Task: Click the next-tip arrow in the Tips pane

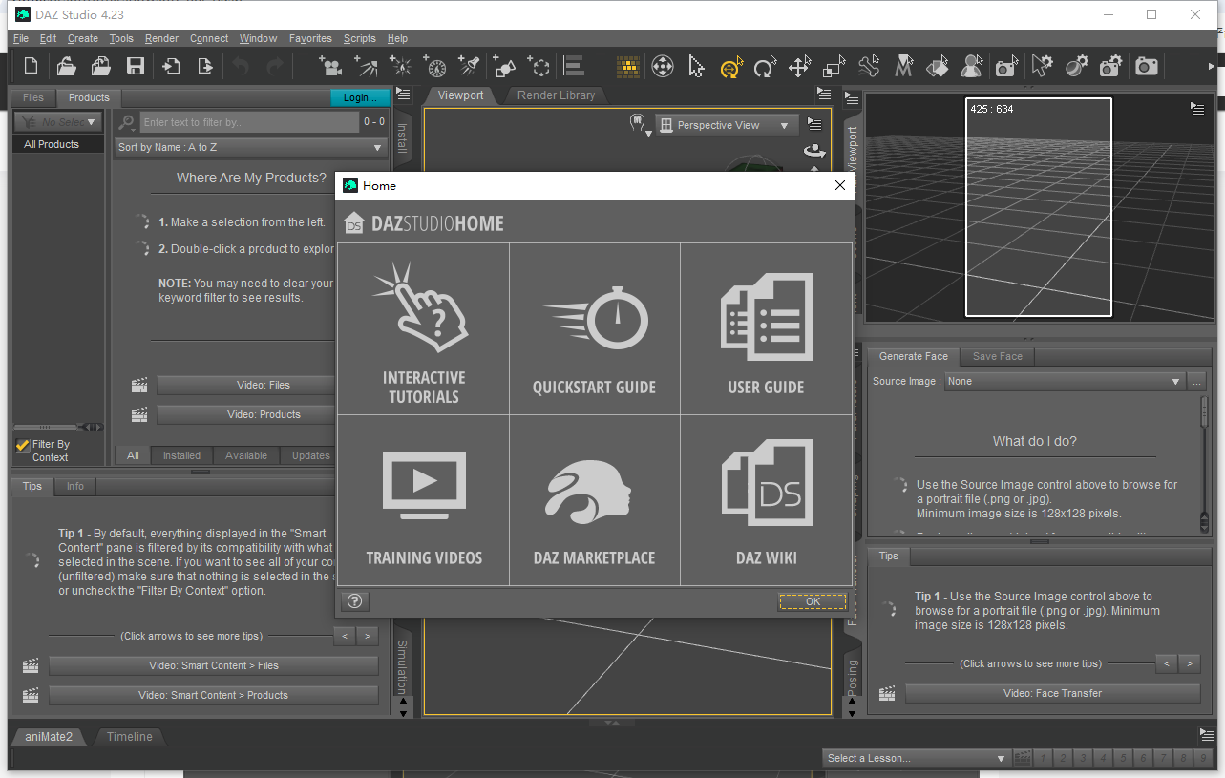Action: point(366,636)
